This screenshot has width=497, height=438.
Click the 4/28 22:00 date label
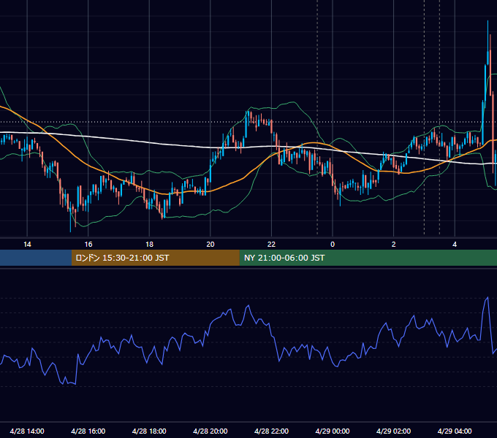pyautogui.click(x=271, y=431)
